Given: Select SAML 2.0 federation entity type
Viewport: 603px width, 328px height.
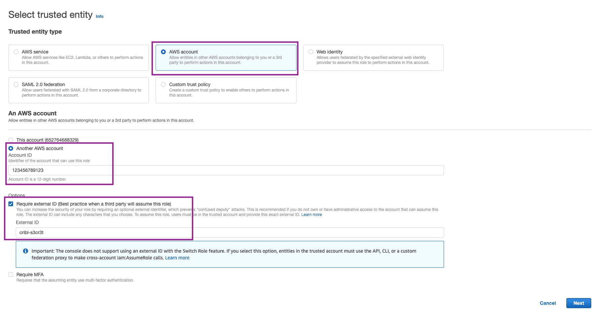Looking at the screenshot, I should (x=16, y=84).
